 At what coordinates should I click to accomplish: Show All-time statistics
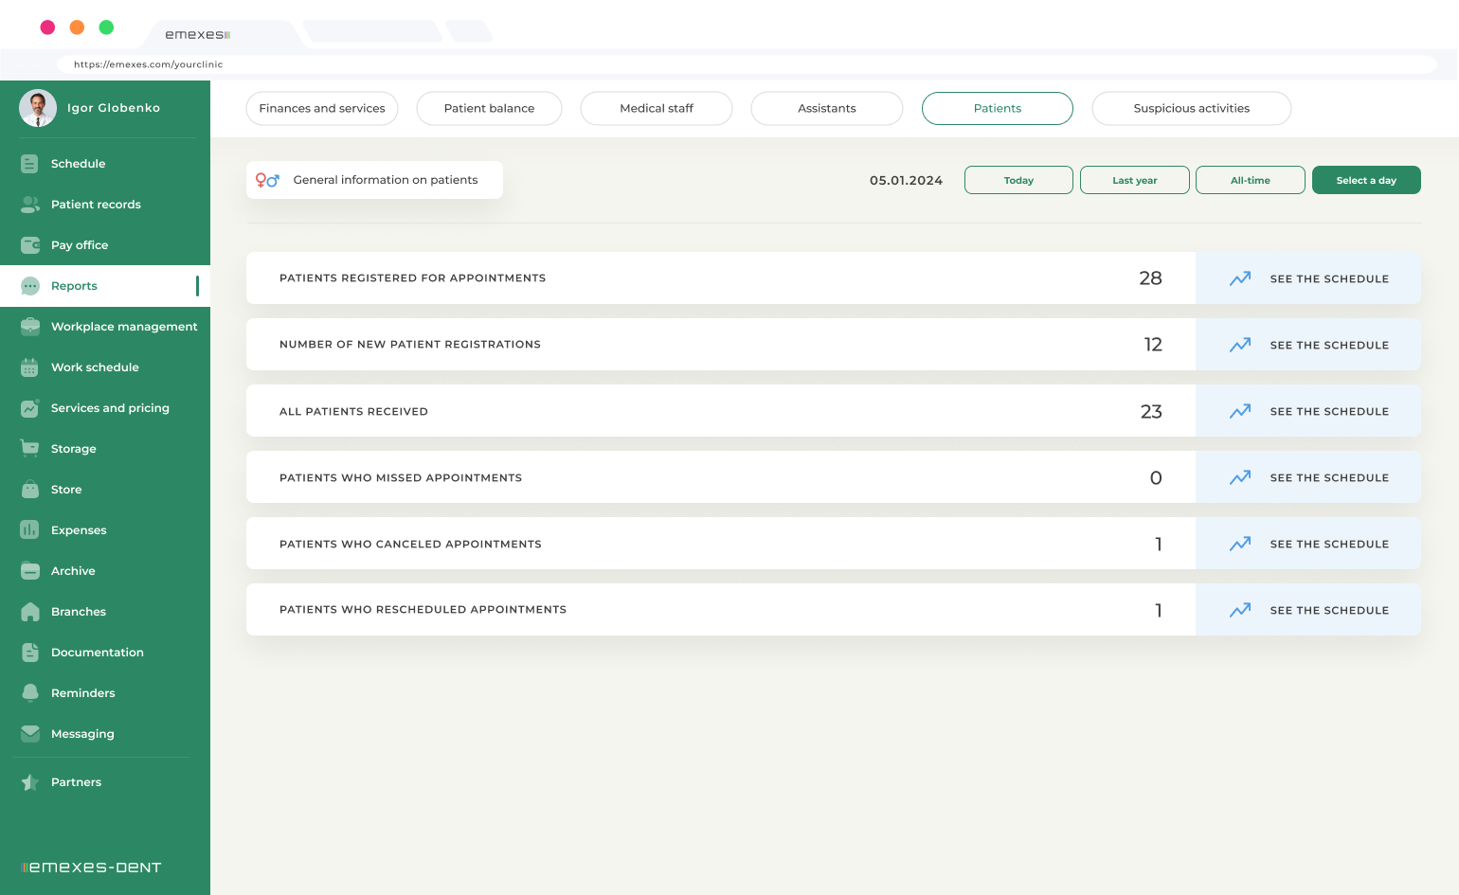1251,180
